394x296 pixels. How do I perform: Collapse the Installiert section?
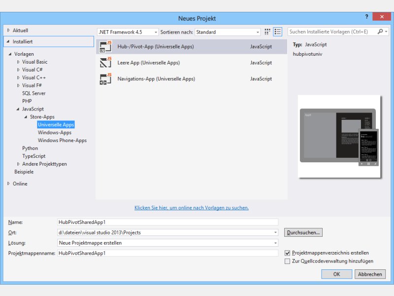click(8, 41)
